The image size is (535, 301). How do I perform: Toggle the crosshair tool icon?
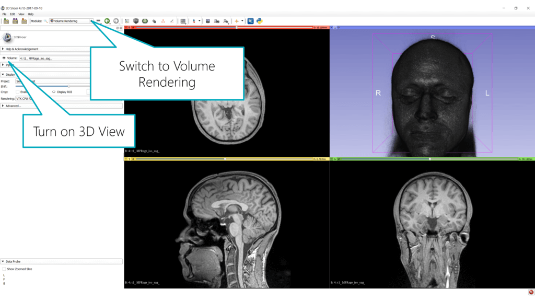click(237, 21)
